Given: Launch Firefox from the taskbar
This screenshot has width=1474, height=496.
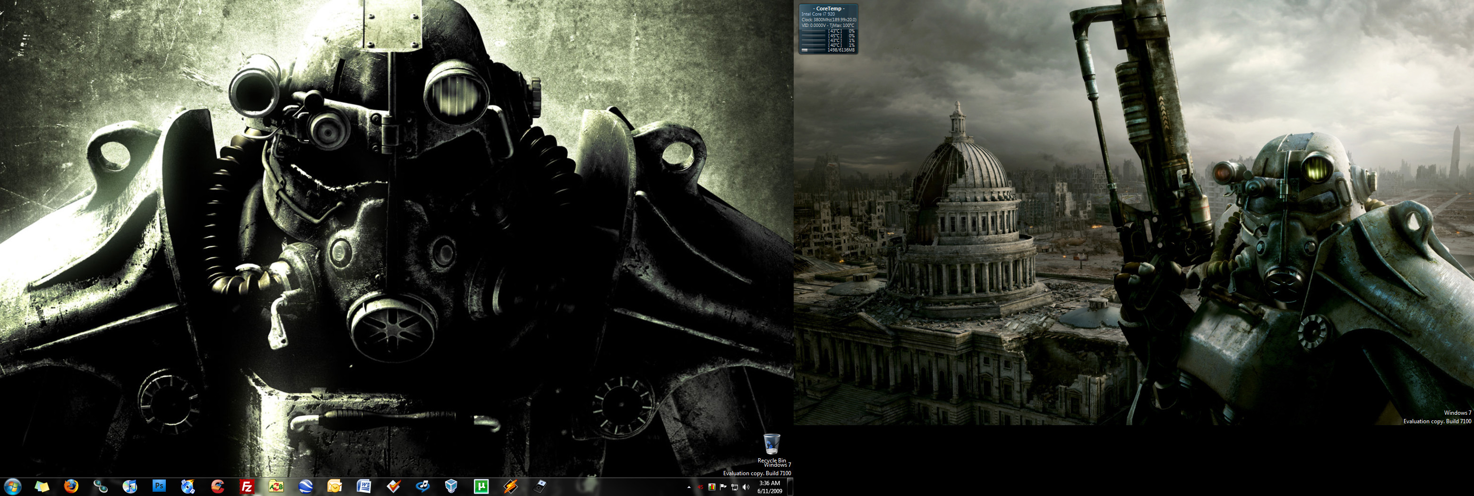Looking at the screenshot, I should point(71,486).
